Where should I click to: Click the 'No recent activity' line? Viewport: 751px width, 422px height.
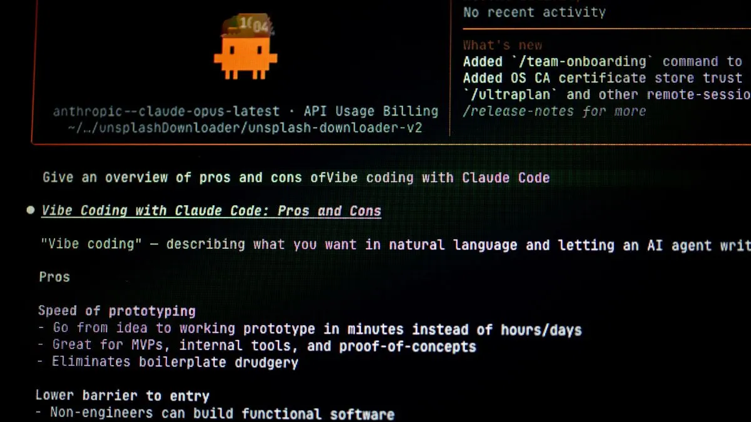(x=534, y=12)
